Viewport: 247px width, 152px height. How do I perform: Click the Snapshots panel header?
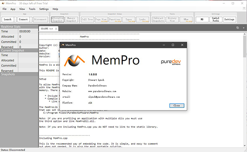coord(19,74)
